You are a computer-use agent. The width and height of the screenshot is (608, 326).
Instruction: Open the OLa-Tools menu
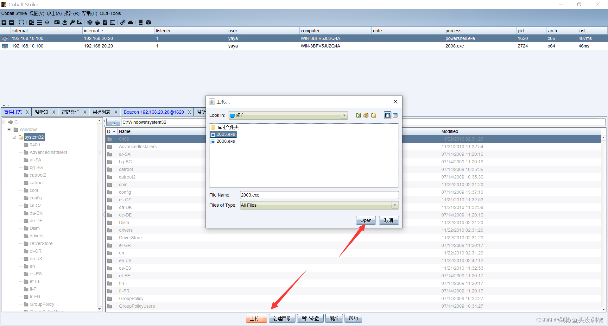(x=110, y=13)
